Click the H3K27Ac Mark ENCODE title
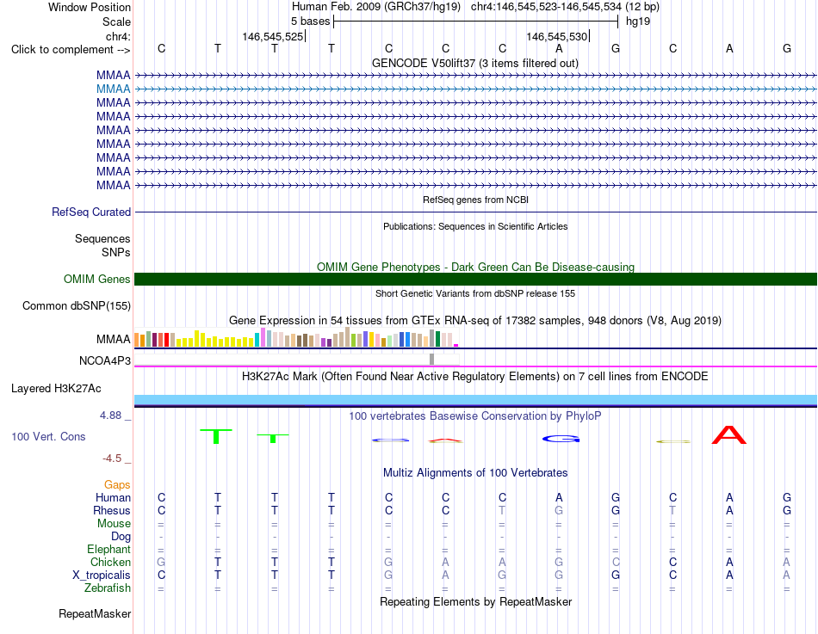The image size is (818, 634). (475, 377)
